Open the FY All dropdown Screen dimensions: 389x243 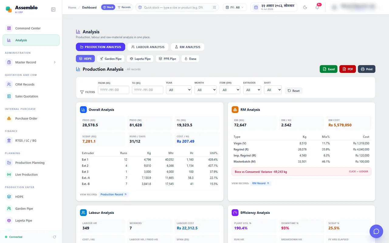point(235,7)
